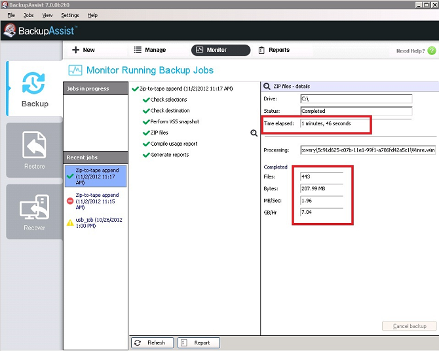This screenshot has width=439, height=351.
Task: Open the File menu
Action: (11, 15)
